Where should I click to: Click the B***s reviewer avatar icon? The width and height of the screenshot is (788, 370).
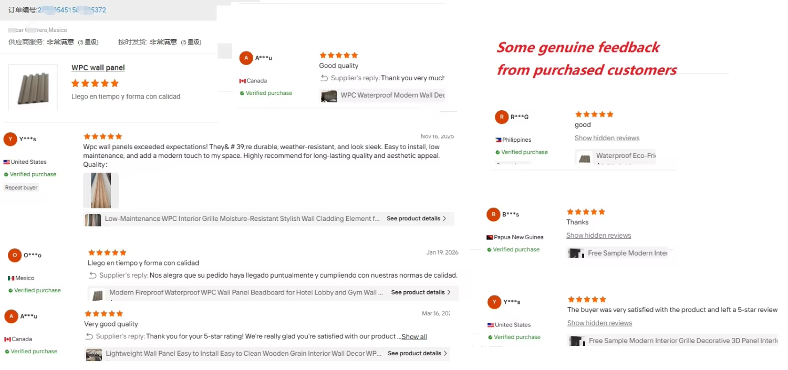click(493, 214)
